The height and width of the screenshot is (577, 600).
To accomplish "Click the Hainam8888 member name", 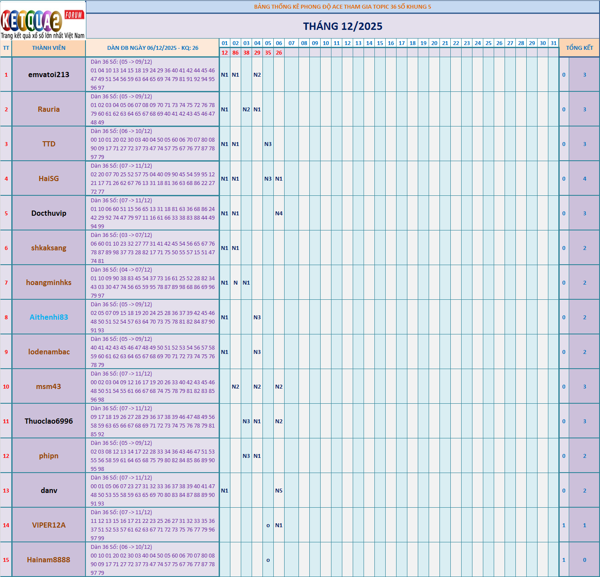I will (49, 560).
